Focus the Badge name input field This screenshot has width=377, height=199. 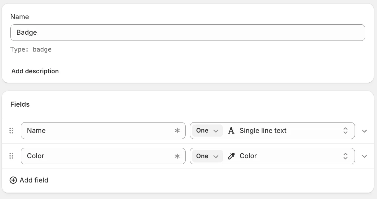click(x=188, y=32)
